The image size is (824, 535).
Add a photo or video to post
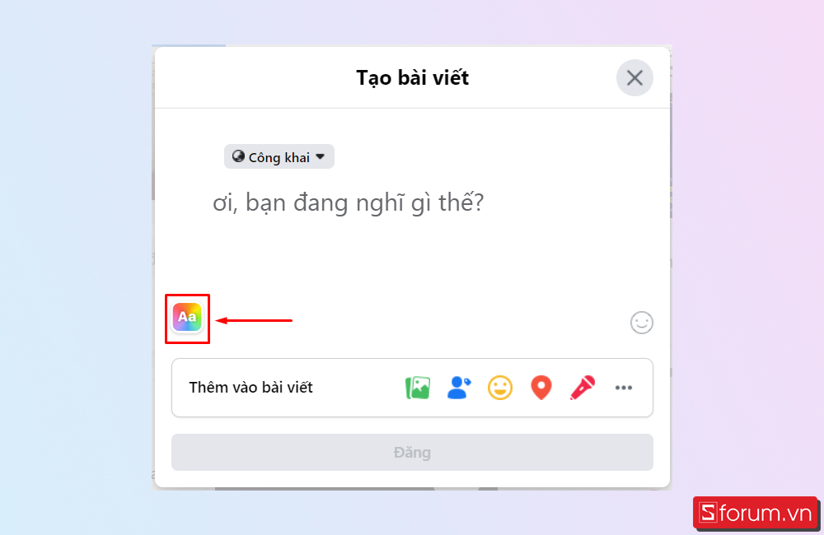418,388
